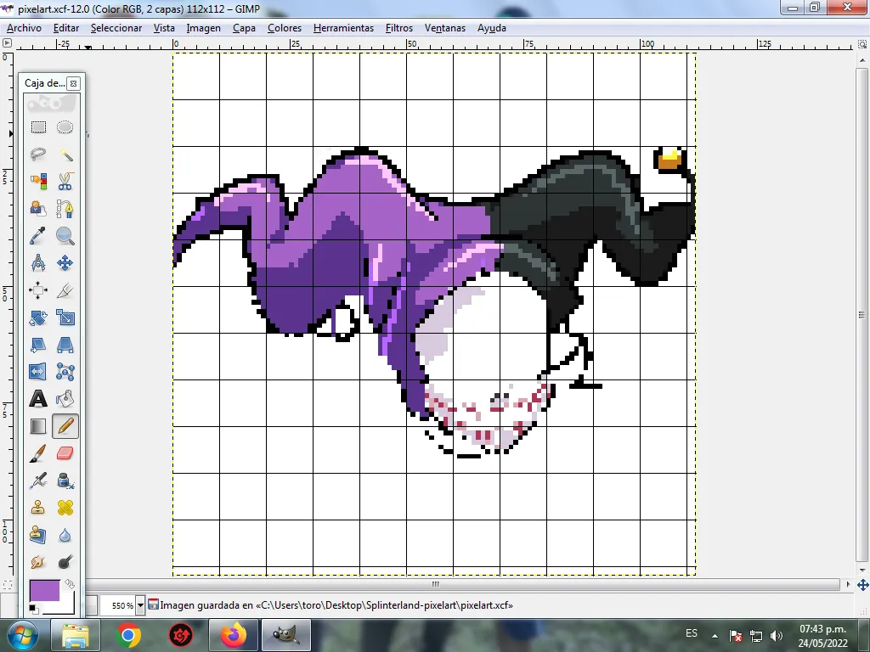Select the Crop tool
Viewport: 870px width, 652px height.
[x=65, y=290]
